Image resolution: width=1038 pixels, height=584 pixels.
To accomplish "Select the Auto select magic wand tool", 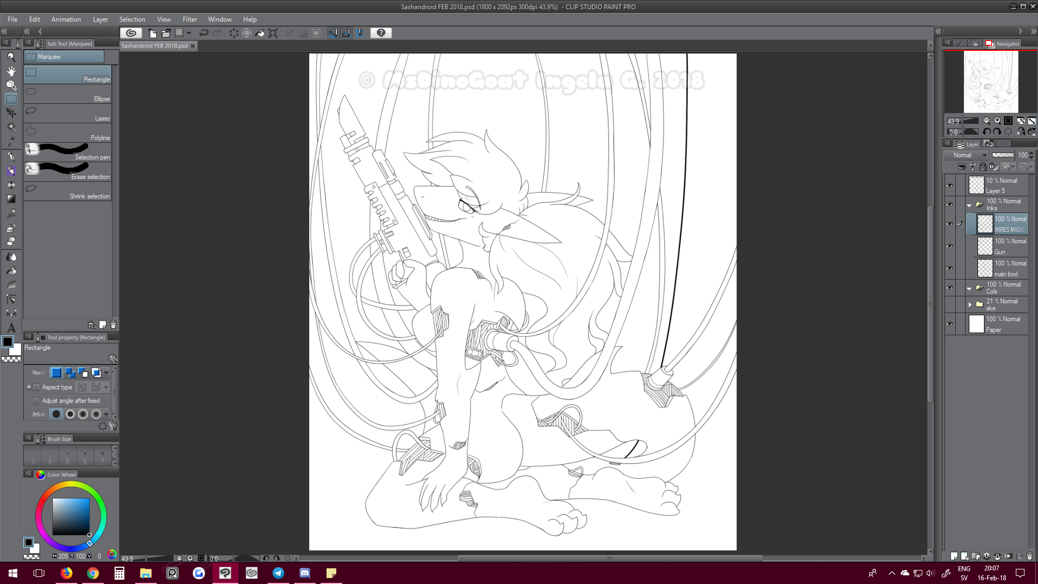I will point(11,127).
